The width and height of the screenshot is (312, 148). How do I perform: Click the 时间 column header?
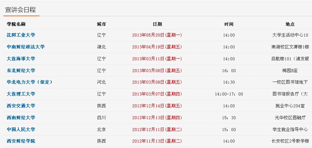[x=229, y=24]
